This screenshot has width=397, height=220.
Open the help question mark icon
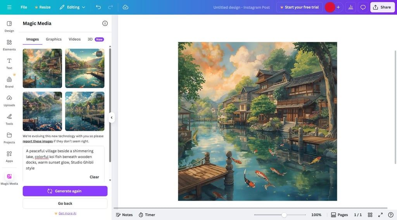point(391,215)
